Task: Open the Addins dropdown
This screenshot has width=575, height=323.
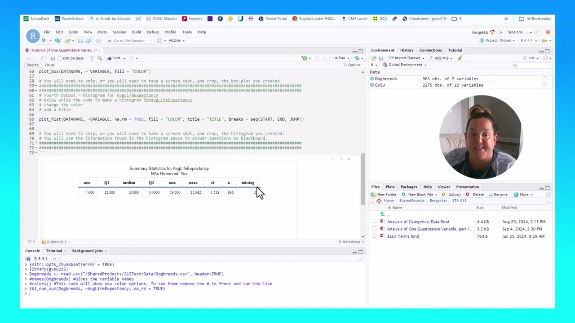Action: tap(177, 40)
